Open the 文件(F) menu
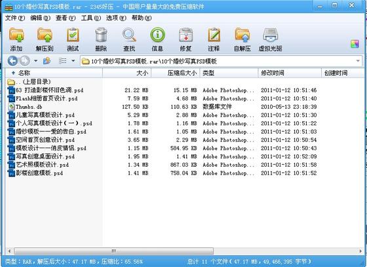The width and height of the screenshot is (367, 267). tap(14, 18)
